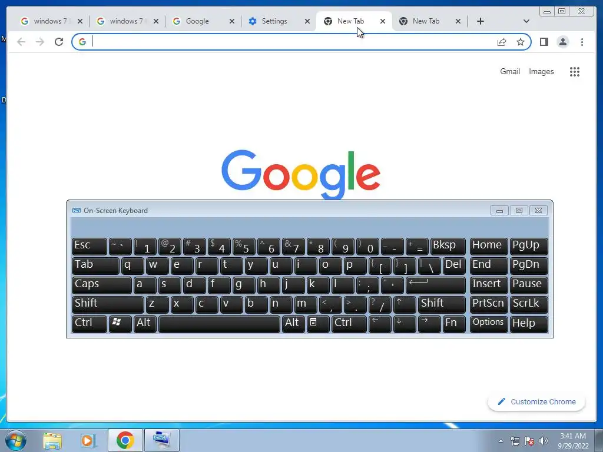Screen dimensions: 603x452
Task: Switch to the last New Tab
Action: pyautogui.click(x=425, y=21)
